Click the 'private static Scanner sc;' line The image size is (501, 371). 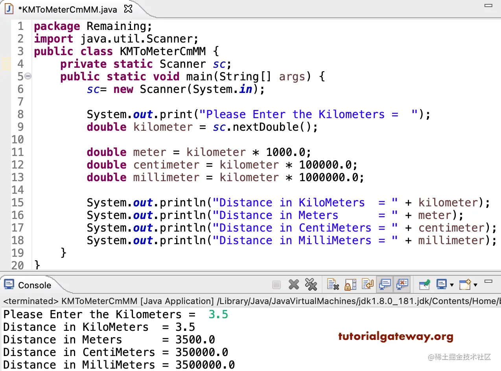click(x=146, y=64)
